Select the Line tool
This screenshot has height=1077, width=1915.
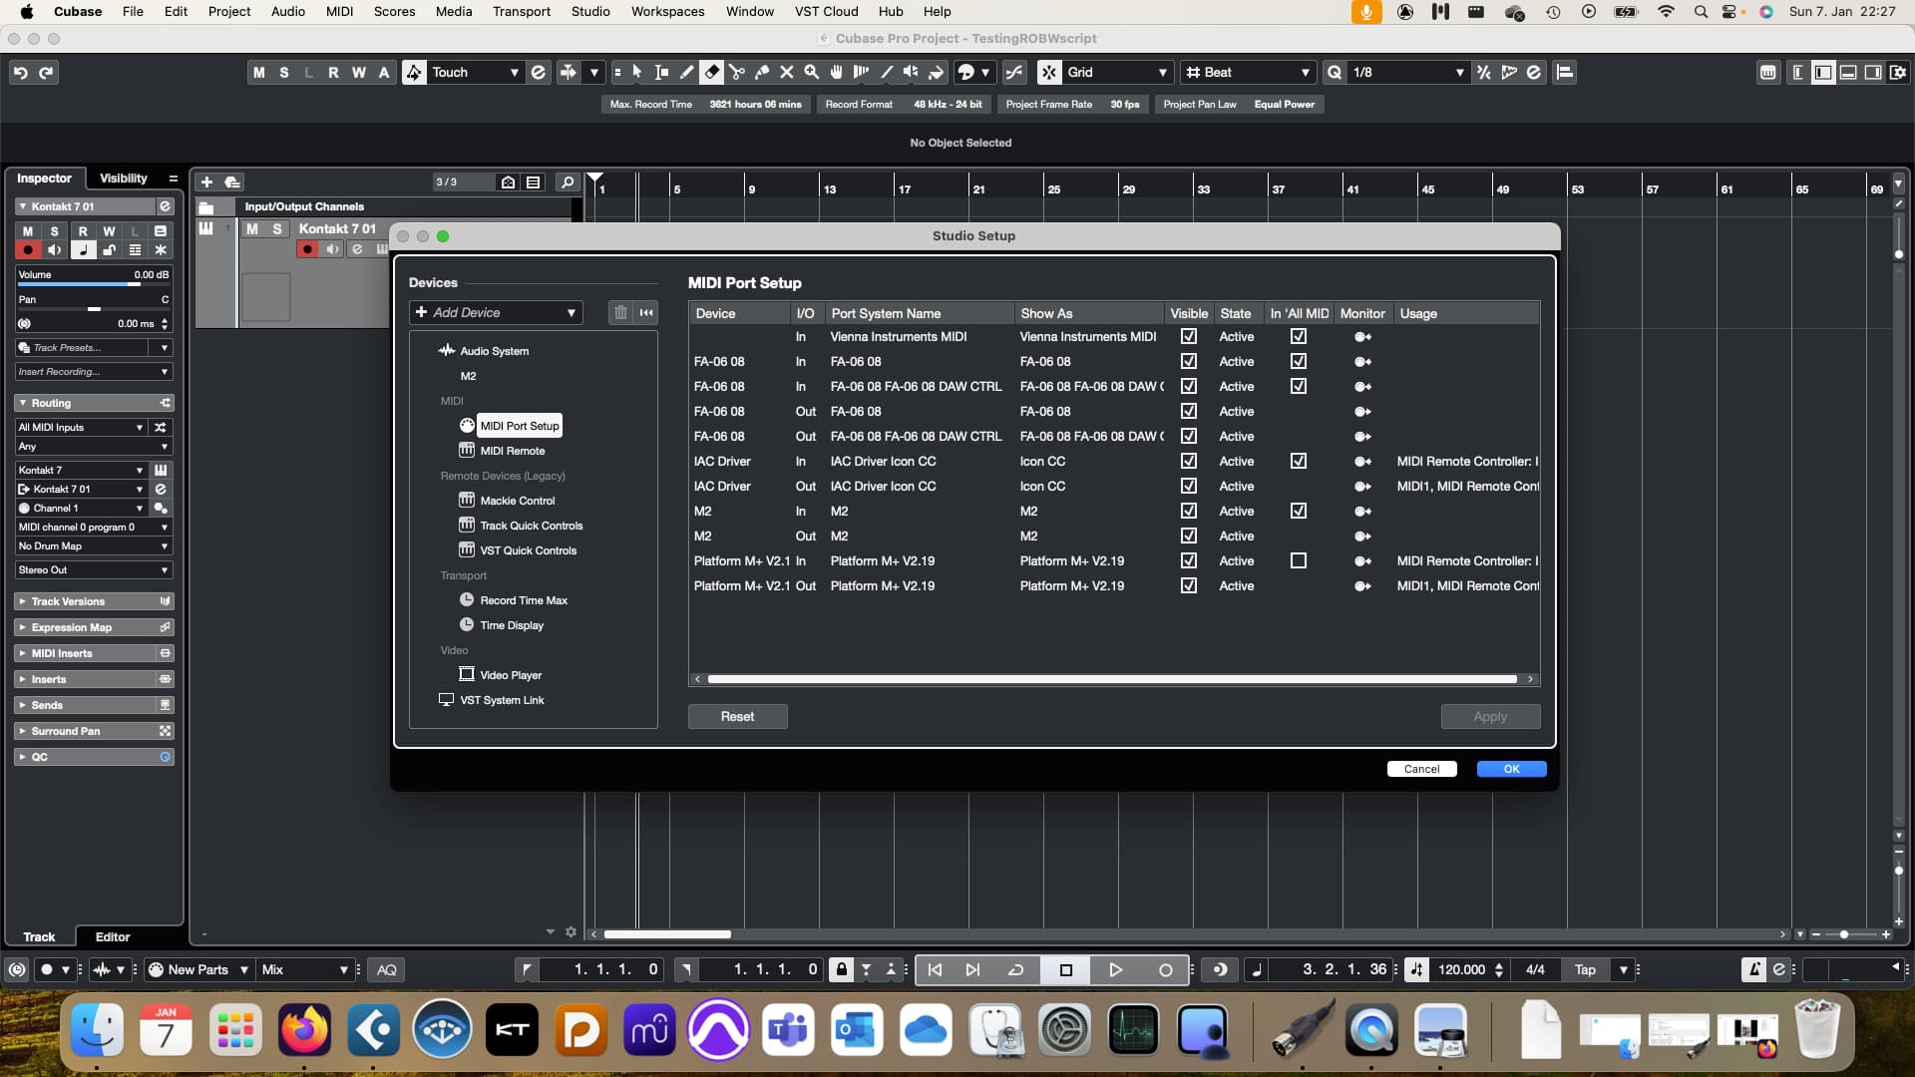(887, 72)
